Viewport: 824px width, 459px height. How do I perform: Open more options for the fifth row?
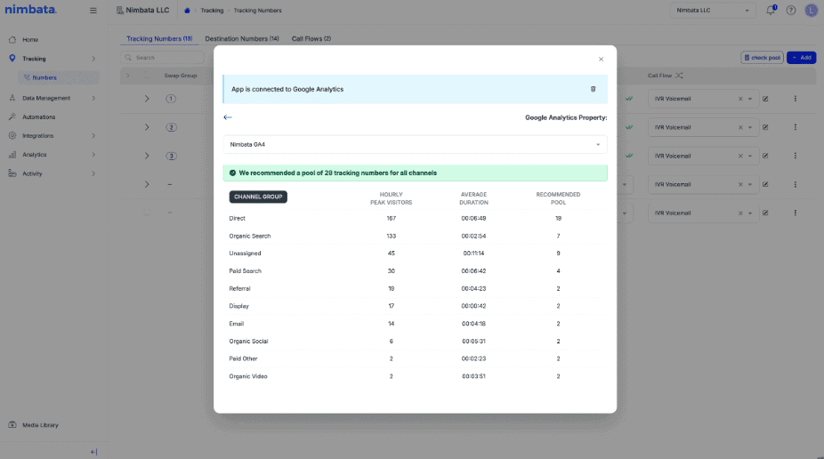pos(796,213)
